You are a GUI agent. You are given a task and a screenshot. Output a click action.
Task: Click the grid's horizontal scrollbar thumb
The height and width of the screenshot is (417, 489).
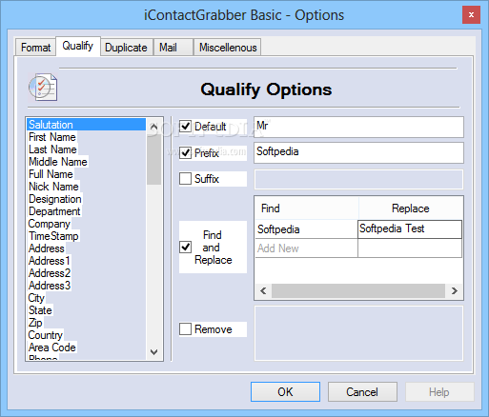[x=358, y=290]
